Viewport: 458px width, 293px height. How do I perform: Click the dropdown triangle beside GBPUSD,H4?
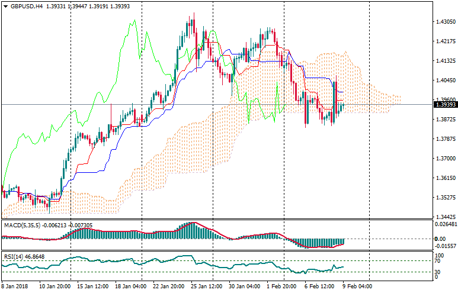click(5, 6)
